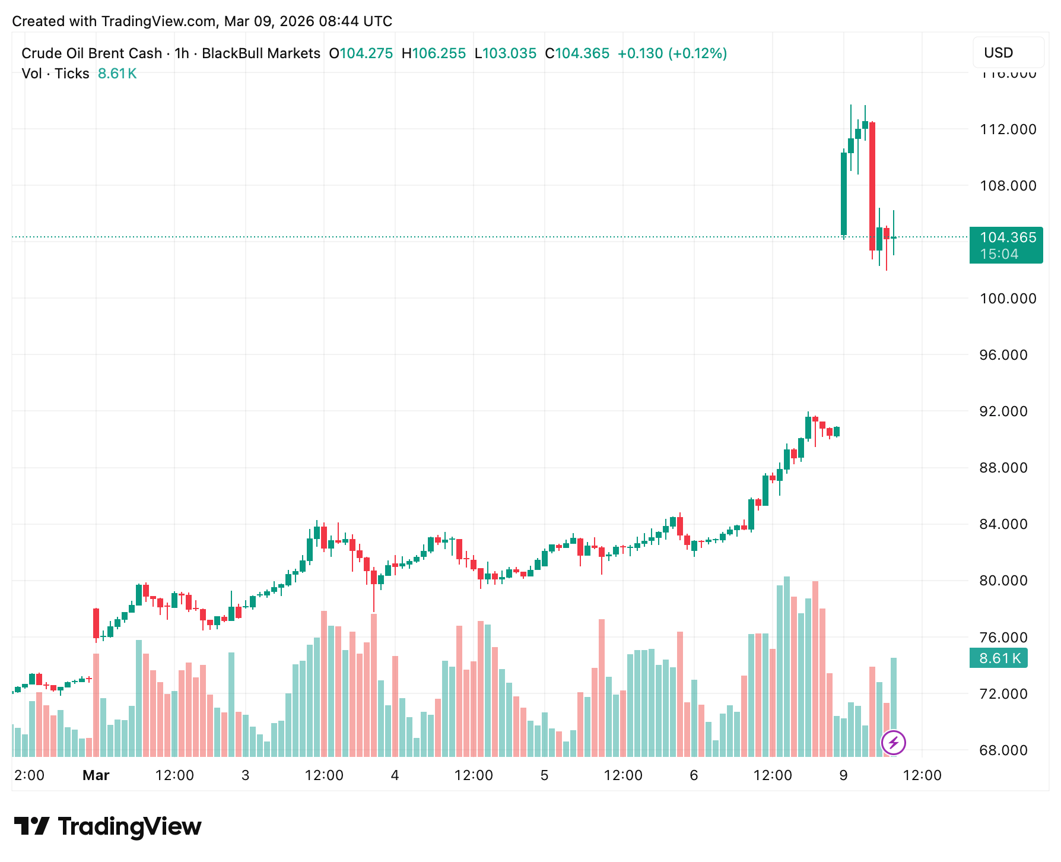Click the '4' date label on time axis
The height and width of the screenshot is (862, 1061).
tap(395, 775)
